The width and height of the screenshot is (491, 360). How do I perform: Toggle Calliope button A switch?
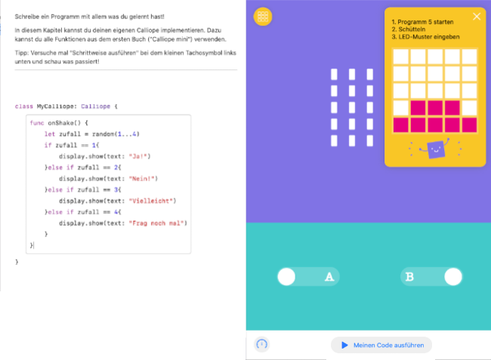[x=308, y=277]
